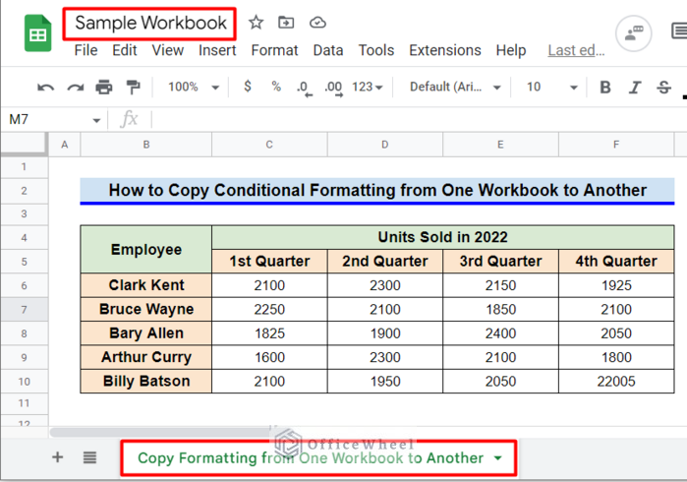Click the redo arrow icon

pyautogui.click(x=75, y=88)
